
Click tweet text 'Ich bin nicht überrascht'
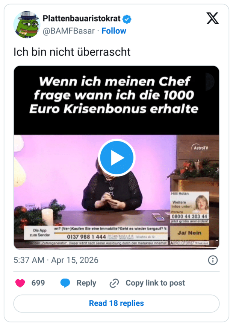click(x=72, y=52)
